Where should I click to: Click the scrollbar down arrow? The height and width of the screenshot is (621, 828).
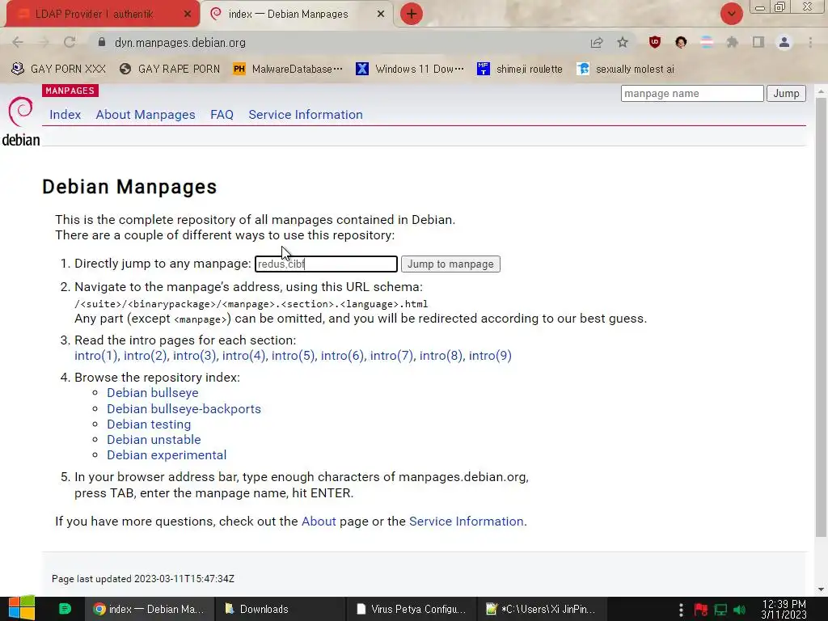(x=821, y=589)
